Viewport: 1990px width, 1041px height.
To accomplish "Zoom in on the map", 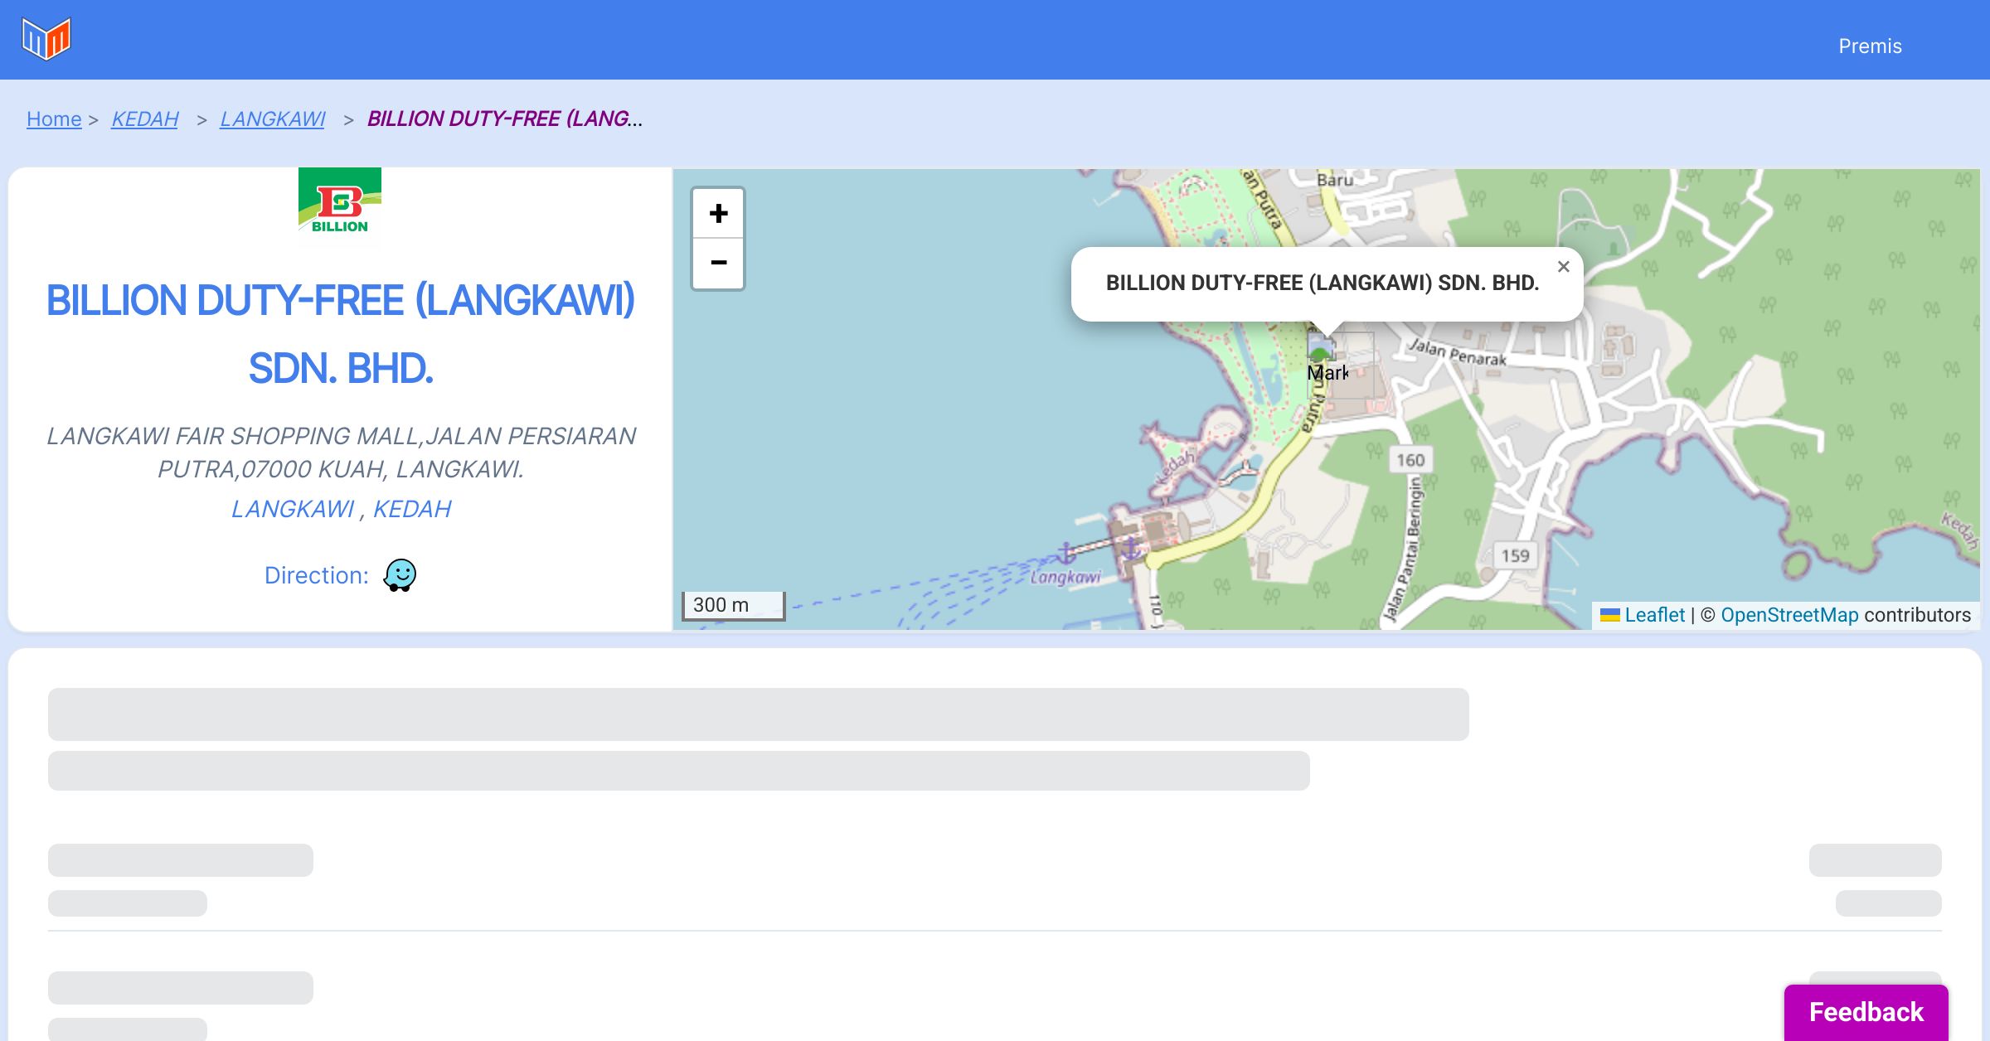I will [x=718, y=214].
